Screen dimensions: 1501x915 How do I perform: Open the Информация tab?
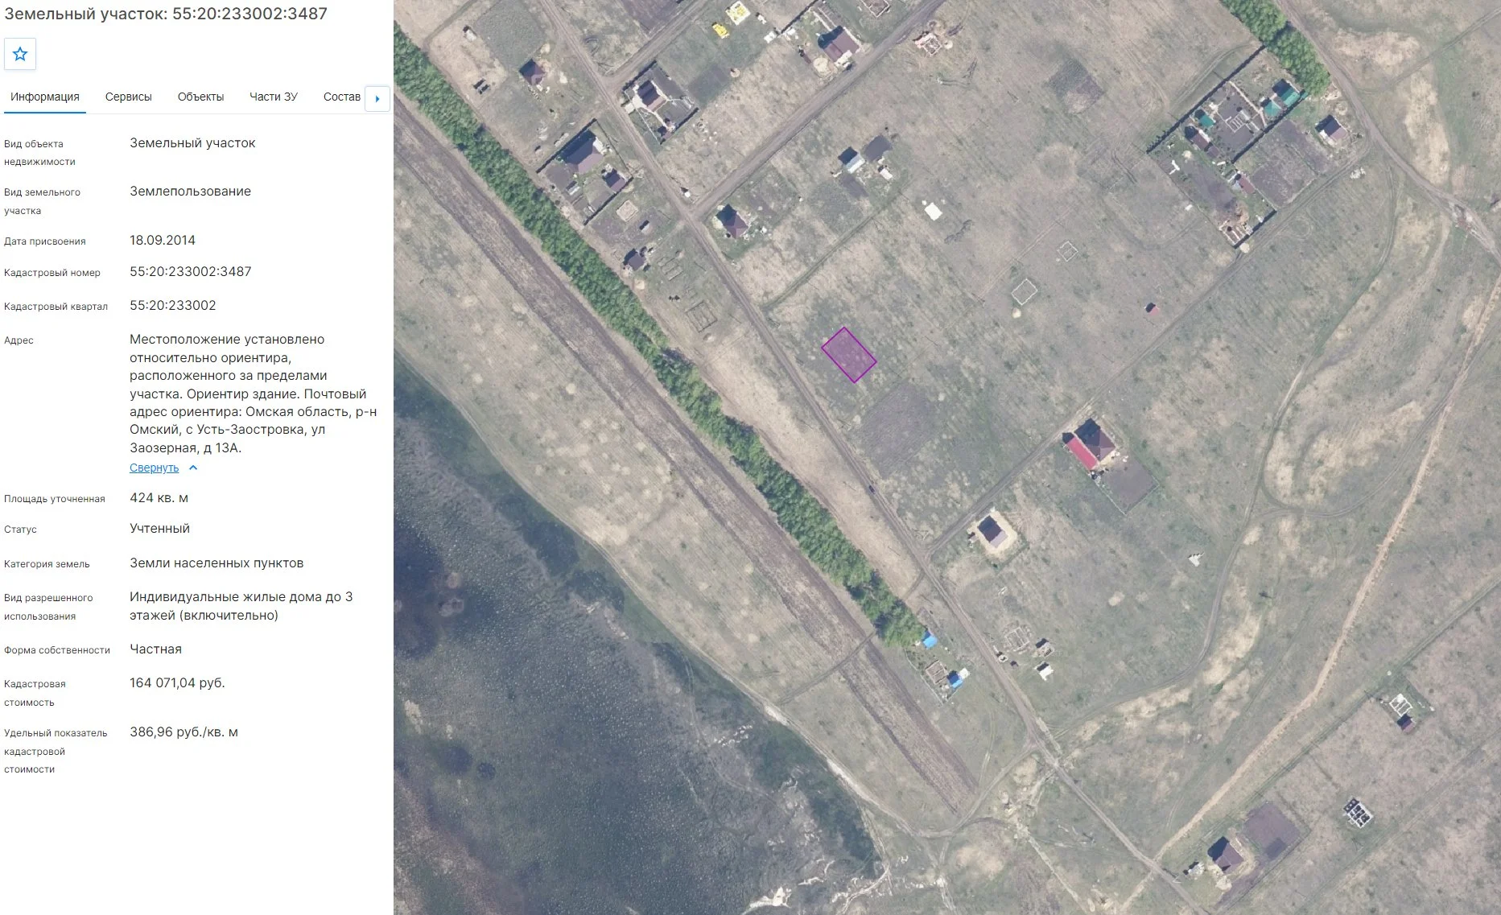pos(45,97)
